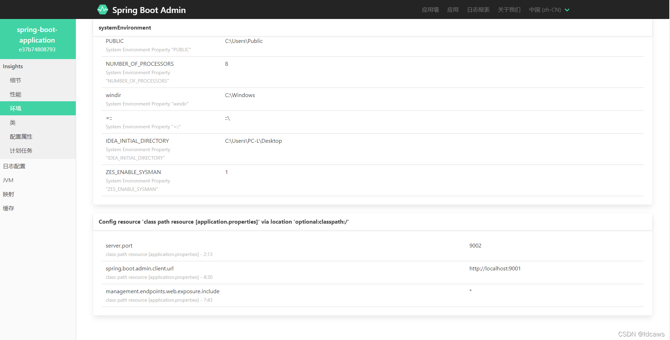Select the 环境 sidebar item
The height and width of the screenshot is (340, 670).
click(x=38, y=108)
